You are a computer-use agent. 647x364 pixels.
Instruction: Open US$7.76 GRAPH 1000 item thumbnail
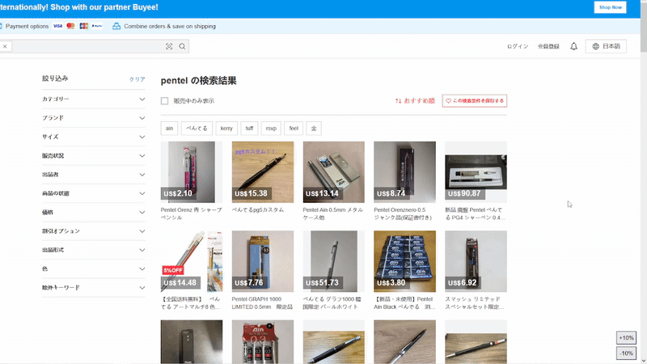pyautogui.click(x=263, y=261)
